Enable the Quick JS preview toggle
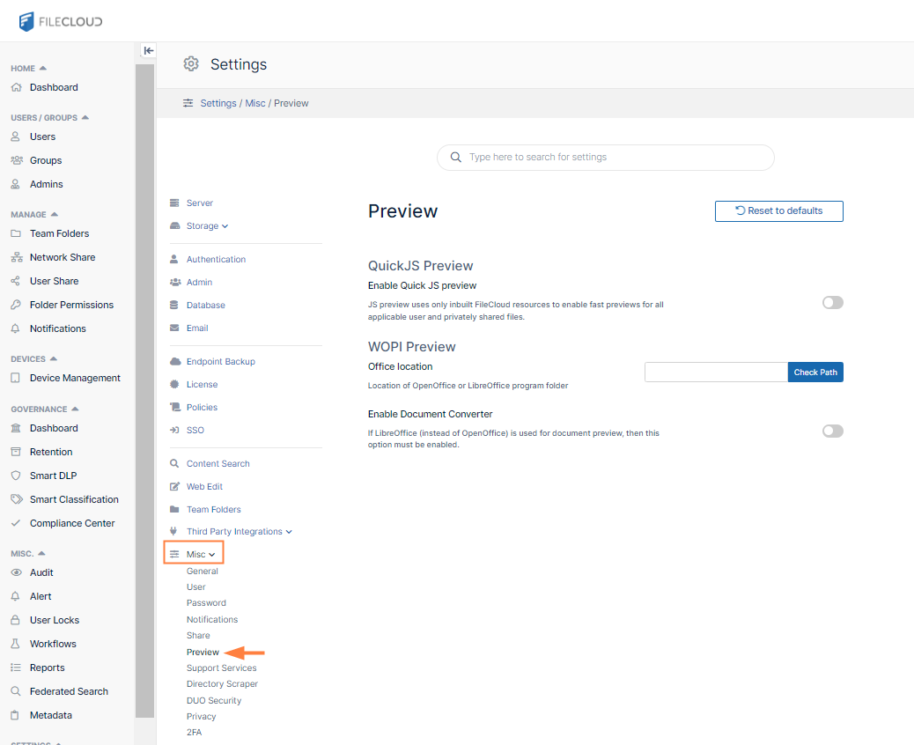The width and height of the screenshot is (914, 745). [x=832, y=303]
